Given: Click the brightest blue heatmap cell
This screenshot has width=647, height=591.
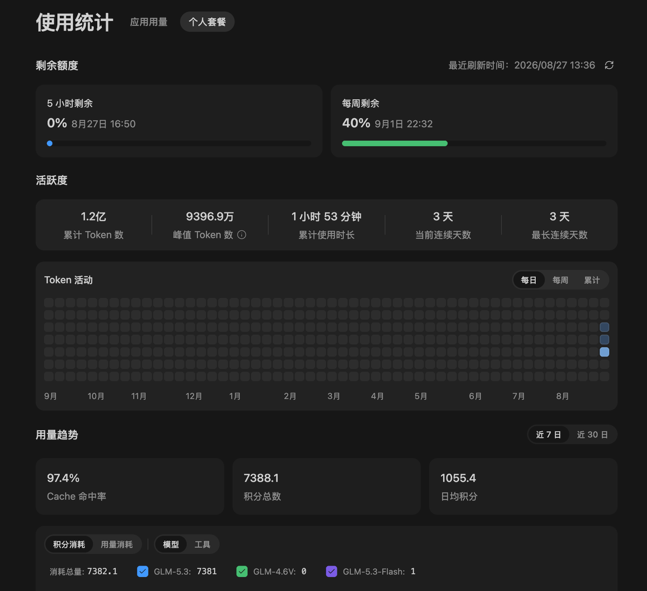Looking at the screenshot, I should click(x=604, y=352).
